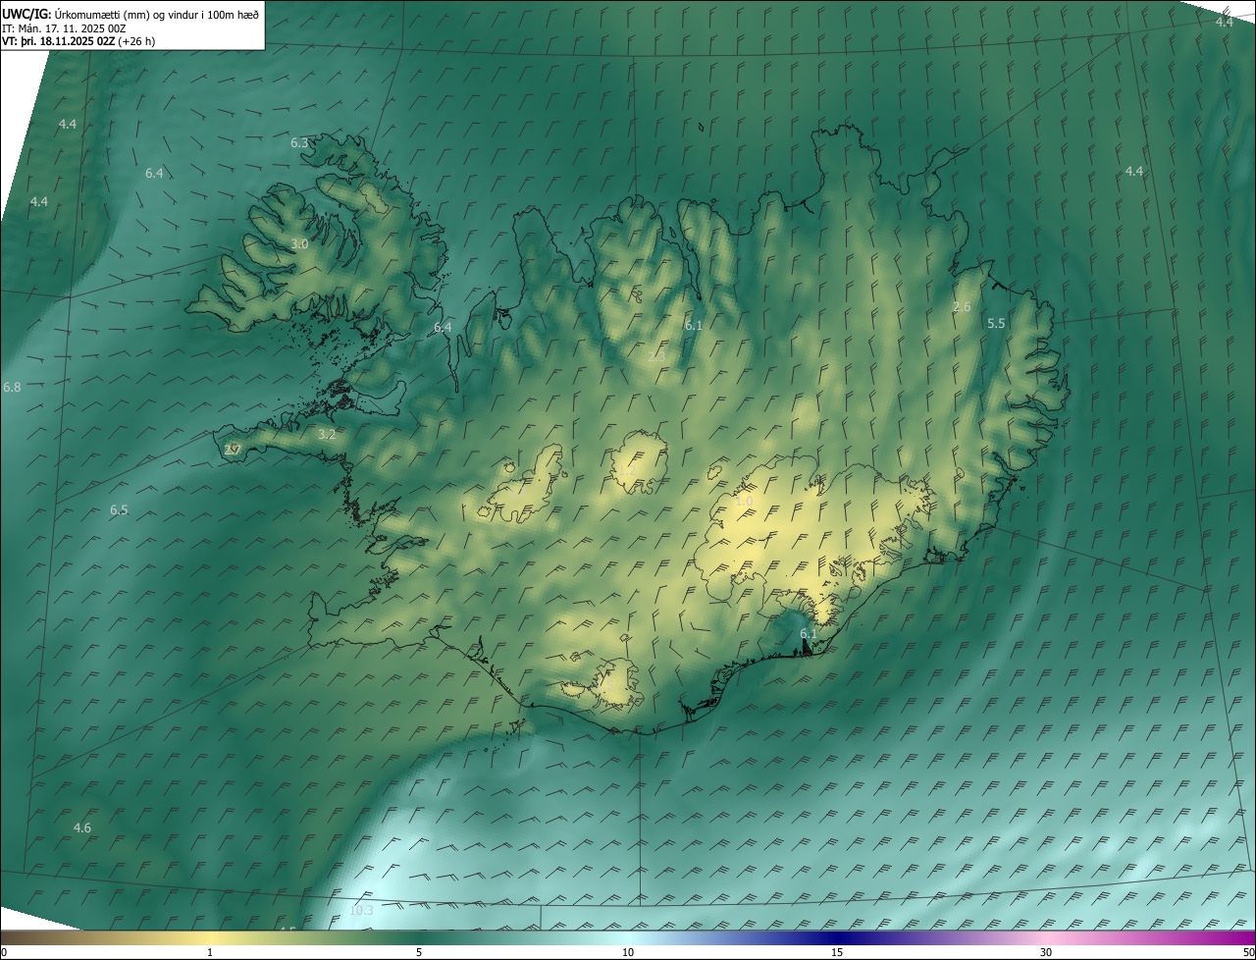The height and width of the screenshot is (960, 1256).
Task: Click the title line starting with UWC/IG
Action: [131, 14]
